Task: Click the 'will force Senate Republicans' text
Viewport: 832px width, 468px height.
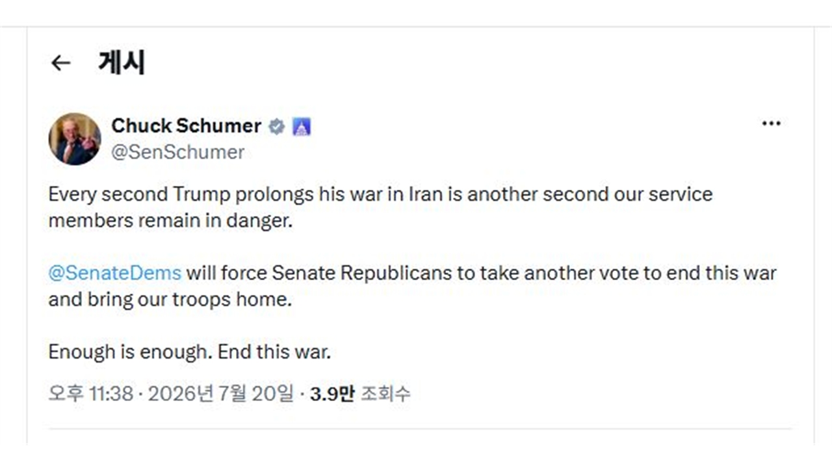Action: click(x=321, y=272)
